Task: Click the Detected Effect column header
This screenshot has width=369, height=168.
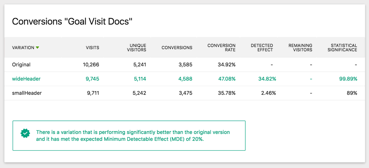Action: [x=262, y=48]
